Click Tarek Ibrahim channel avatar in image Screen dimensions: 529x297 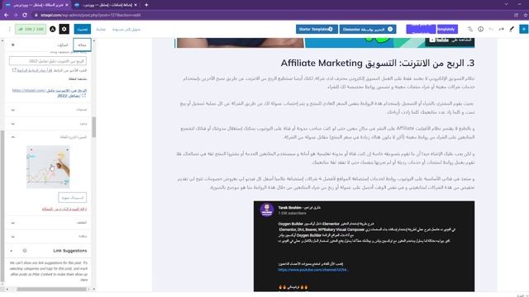pyautogui.click(x=267, y=210)
